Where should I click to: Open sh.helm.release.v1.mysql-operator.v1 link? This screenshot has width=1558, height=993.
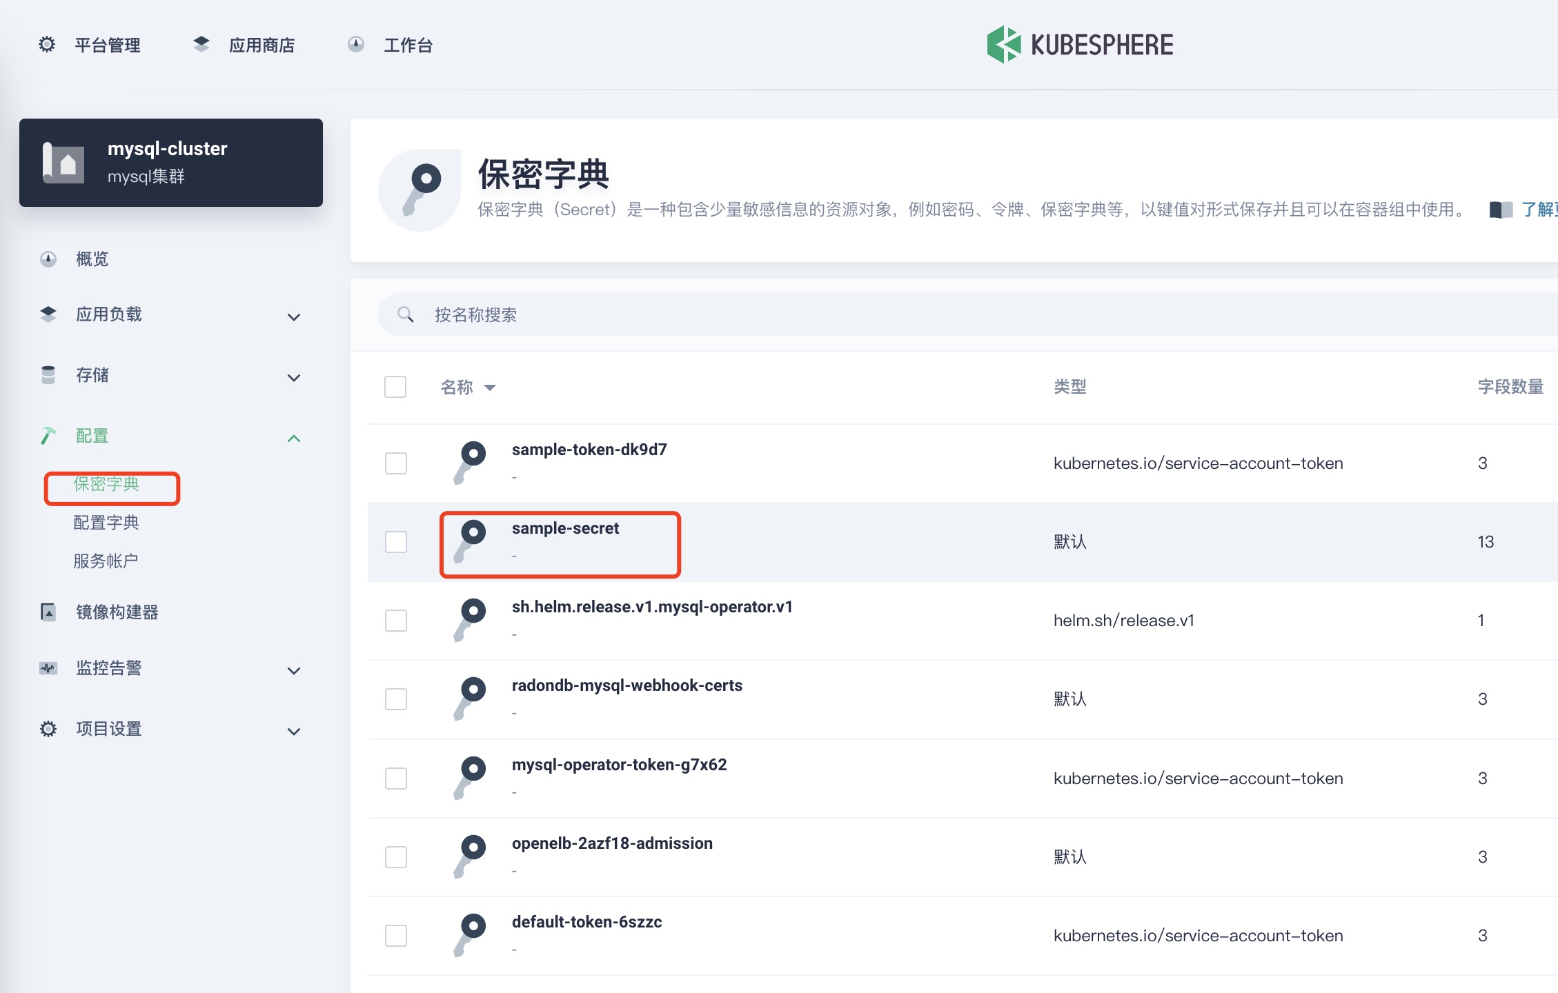pos(652,607)
